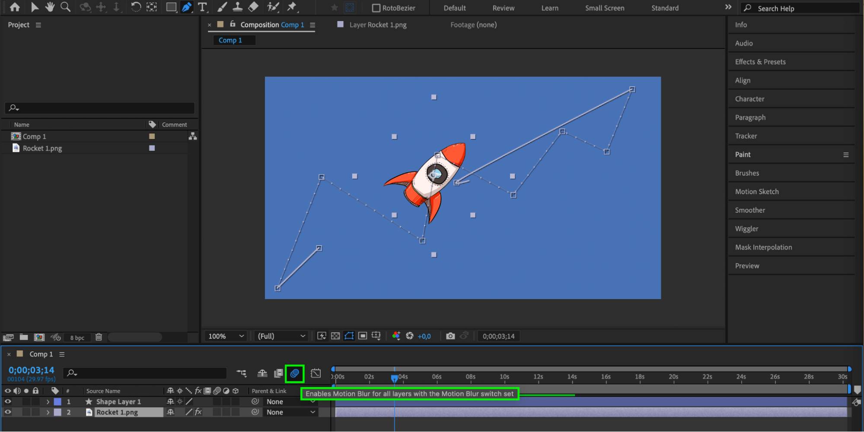Open the Effects & Presets panel

coord(760,62)
